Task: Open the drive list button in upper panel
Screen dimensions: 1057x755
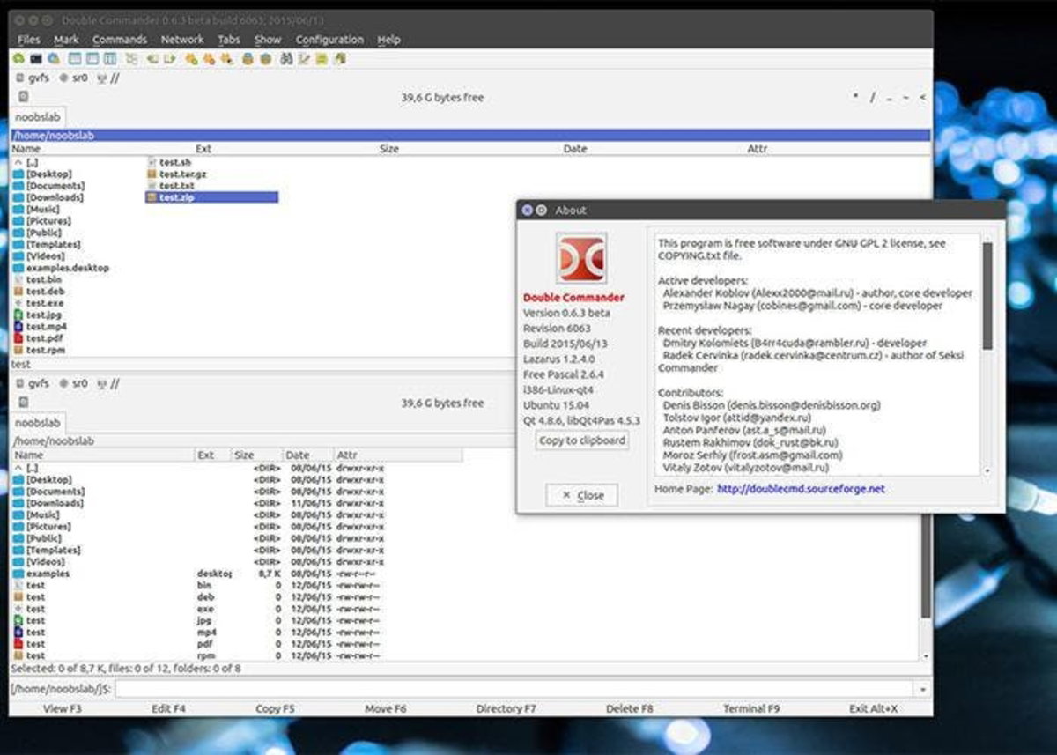Action: point(23,97)
